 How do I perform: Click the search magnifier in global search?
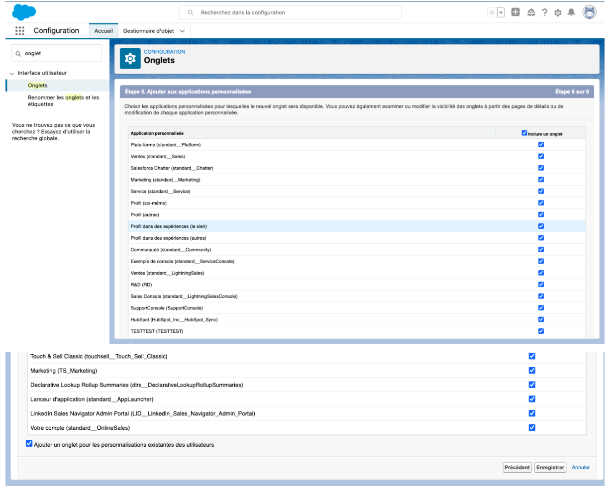tap(191, 12)
